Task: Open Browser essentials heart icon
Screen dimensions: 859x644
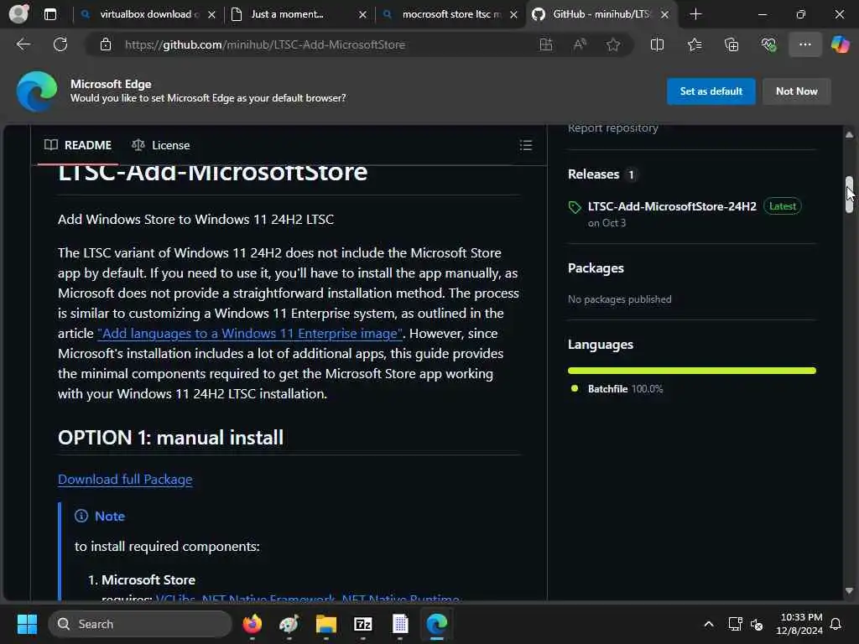Action: 768,44
